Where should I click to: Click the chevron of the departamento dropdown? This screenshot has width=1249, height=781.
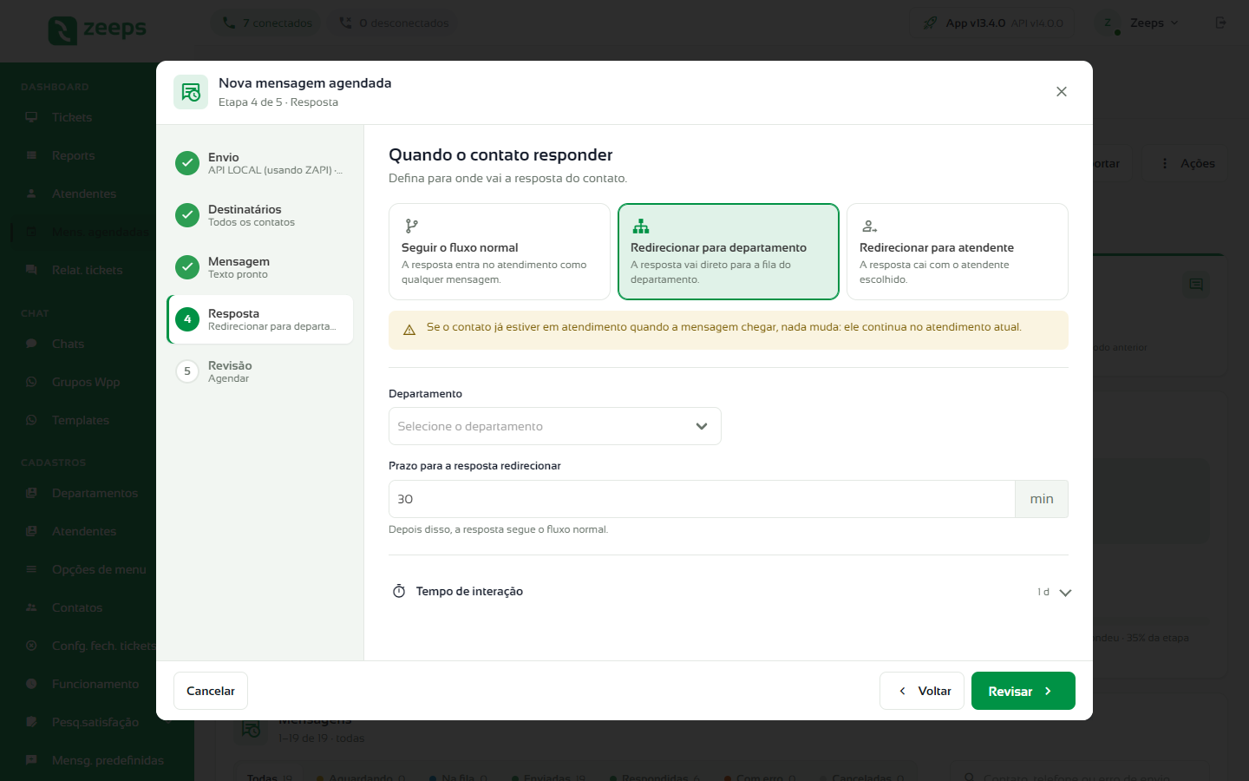click(702, 426)
